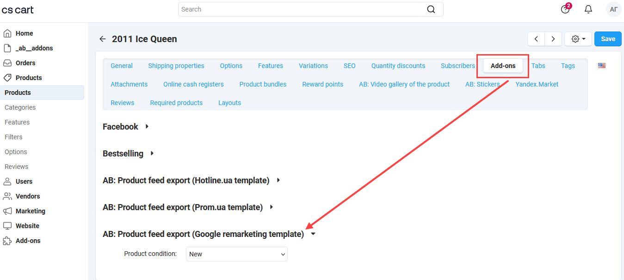Click the Save button
The height and width of the screenshot is (280, 624).
pyautogui.click(x=607, y=39)
